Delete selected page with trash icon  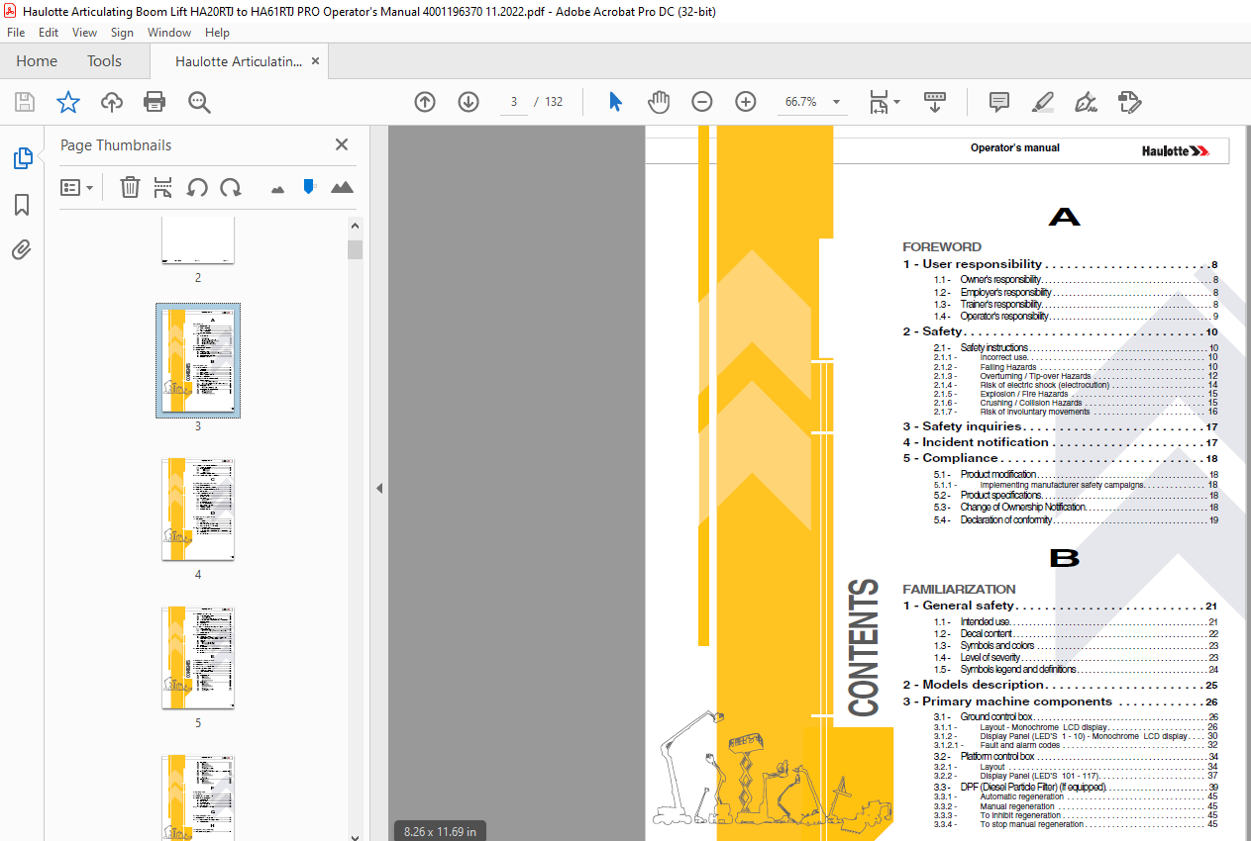point(130,187)
